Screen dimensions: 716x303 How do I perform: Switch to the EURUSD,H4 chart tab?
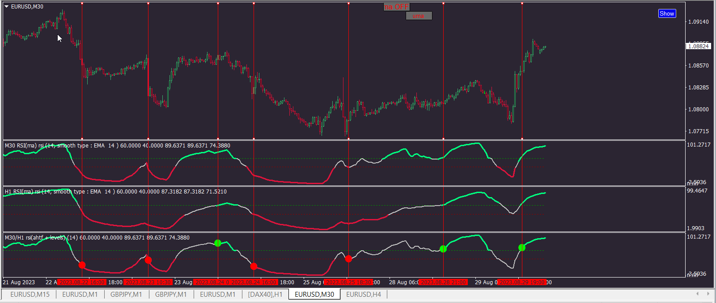point(364,294)
